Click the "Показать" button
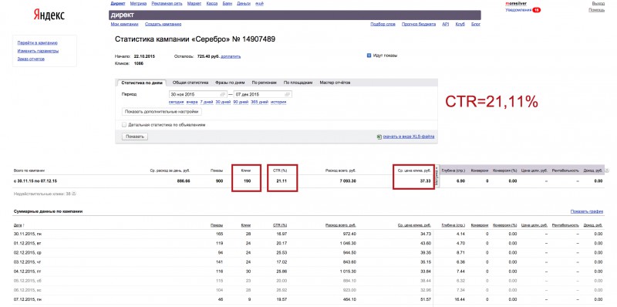 135,137
